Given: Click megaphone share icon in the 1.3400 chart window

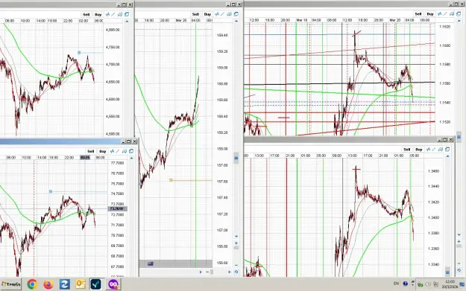Looking at the screenshot, I should point(441,149).
